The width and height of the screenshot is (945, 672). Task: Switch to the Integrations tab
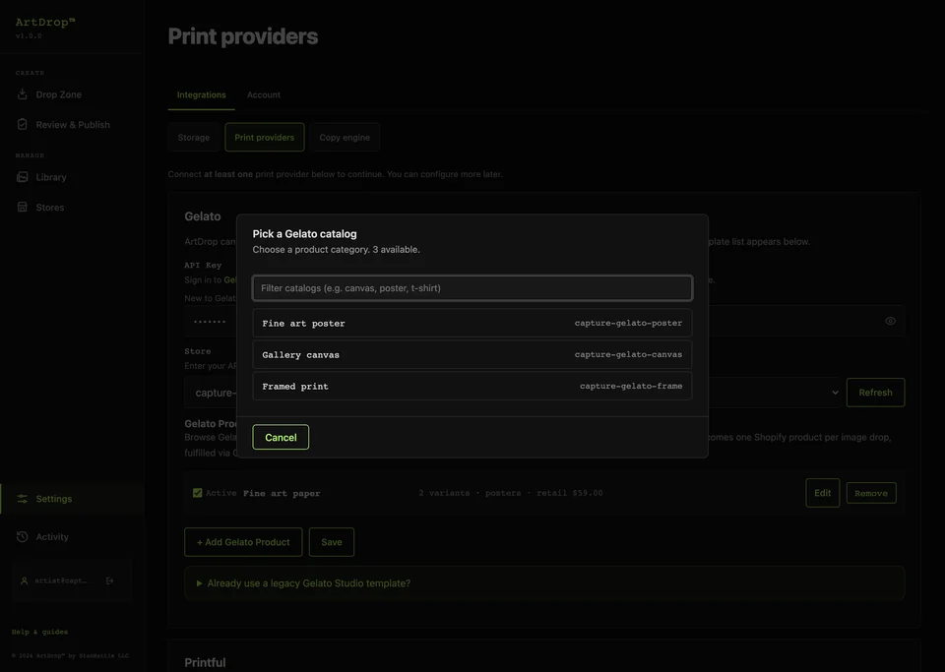tap(201, 94)
